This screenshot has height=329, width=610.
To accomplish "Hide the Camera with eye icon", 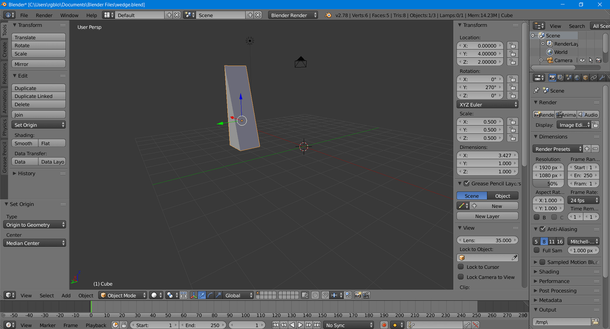I will tap(582, 60).
